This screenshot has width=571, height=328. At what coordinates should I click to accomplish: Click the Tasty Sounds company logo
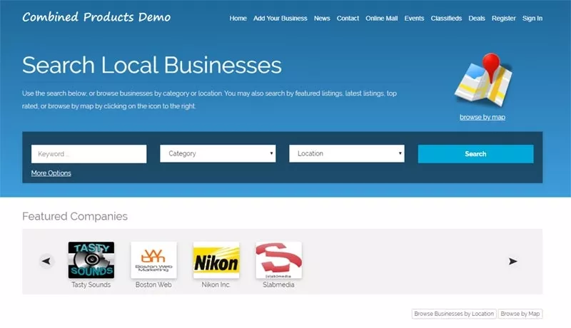coord(91,260)
